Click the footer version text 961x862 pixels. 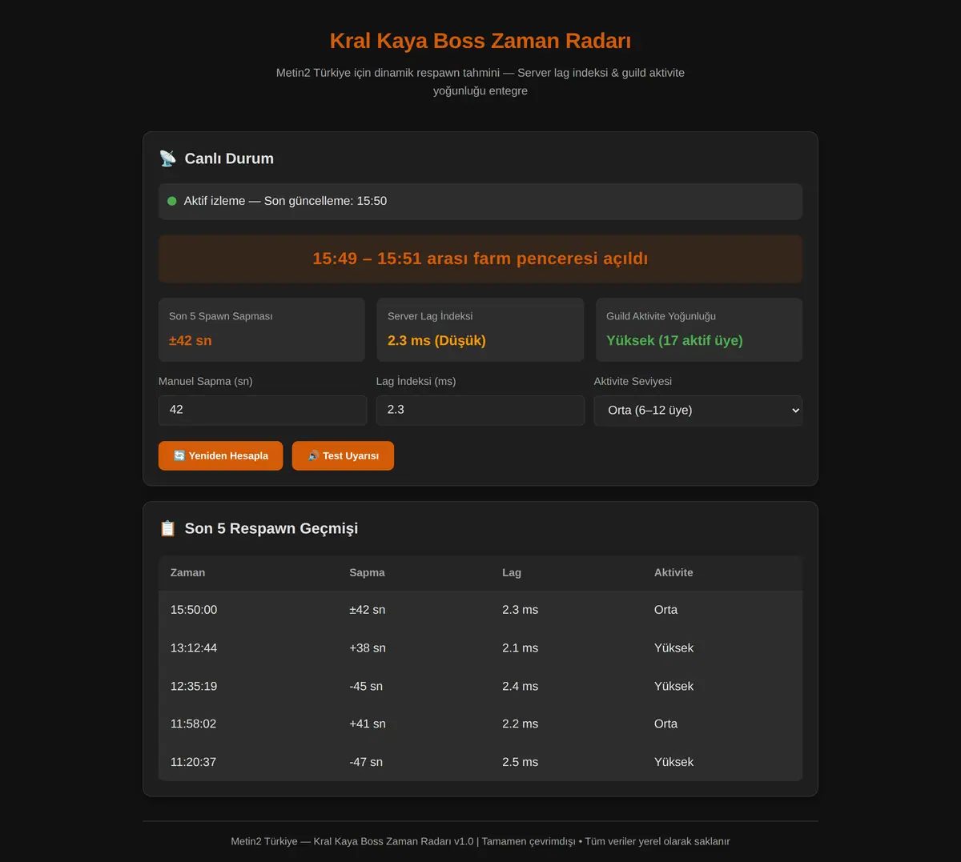[480, 841]
